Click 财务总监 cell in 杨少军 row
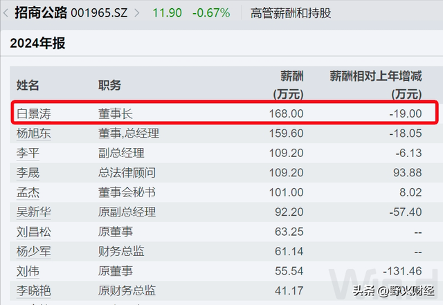Viewport: 443px width, 305px height. (x=121, y=251)
